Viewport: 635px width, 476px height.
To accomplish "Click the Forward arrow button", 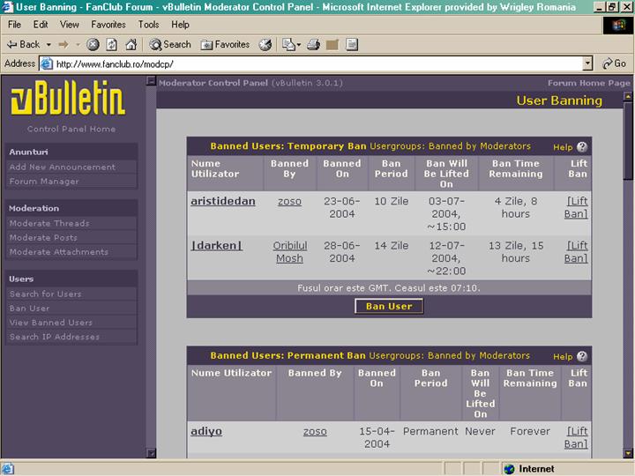I will click(x=63, y=45).
